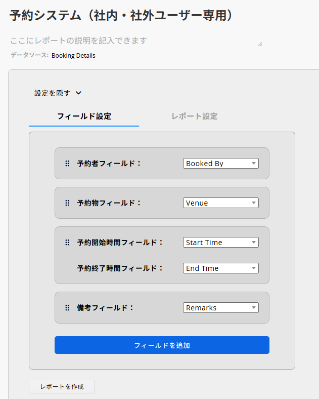Switch to the フィールド設定 tab
319x399 pixels.
tap(84, 116)
